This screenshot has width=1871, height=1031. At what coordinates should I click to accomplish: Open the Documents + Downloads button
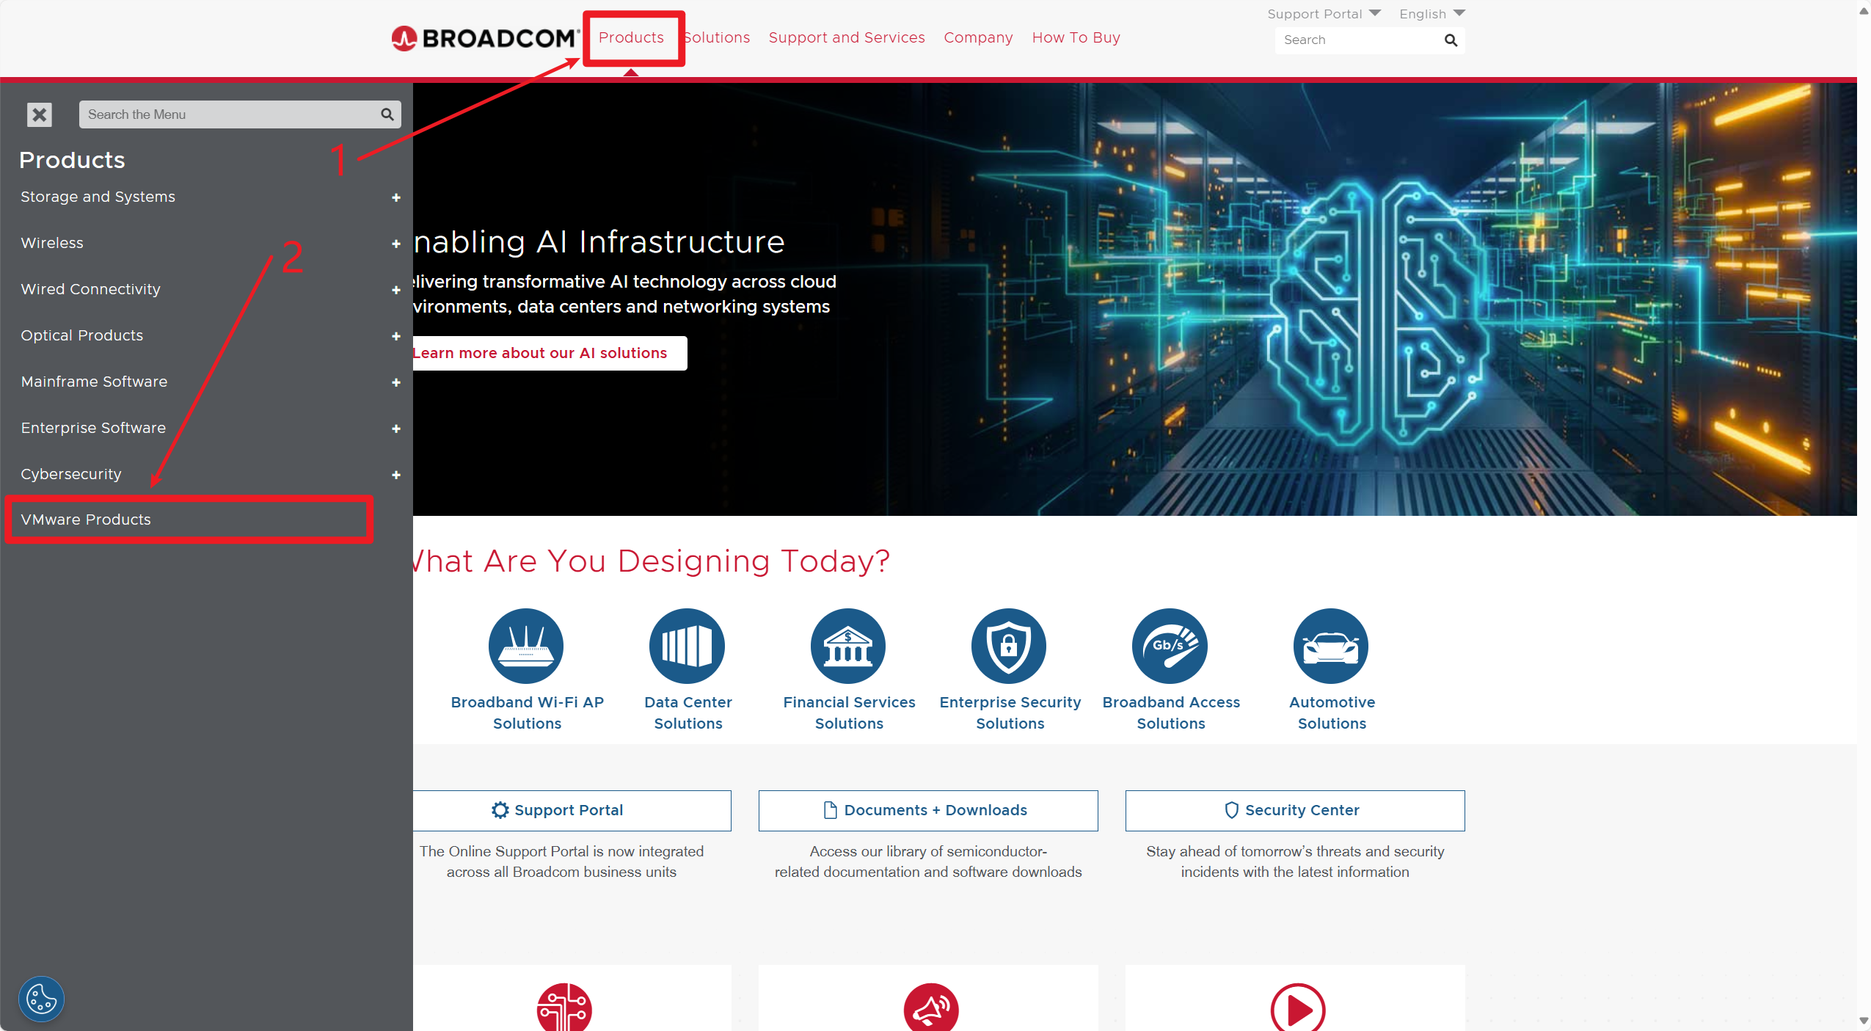(x=927, y=810)
